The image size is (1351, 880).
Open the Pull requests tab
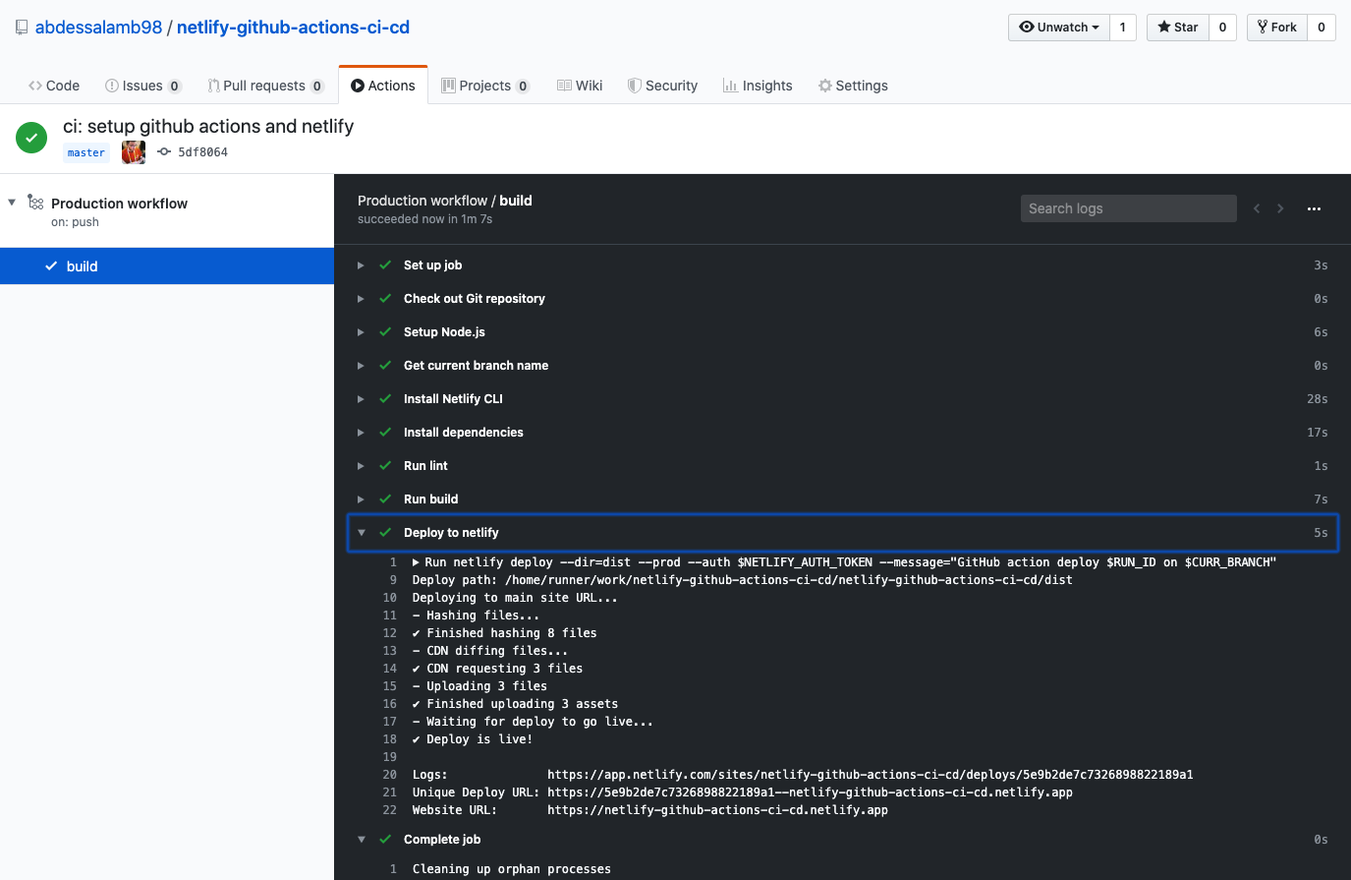[x=265, y=86]
